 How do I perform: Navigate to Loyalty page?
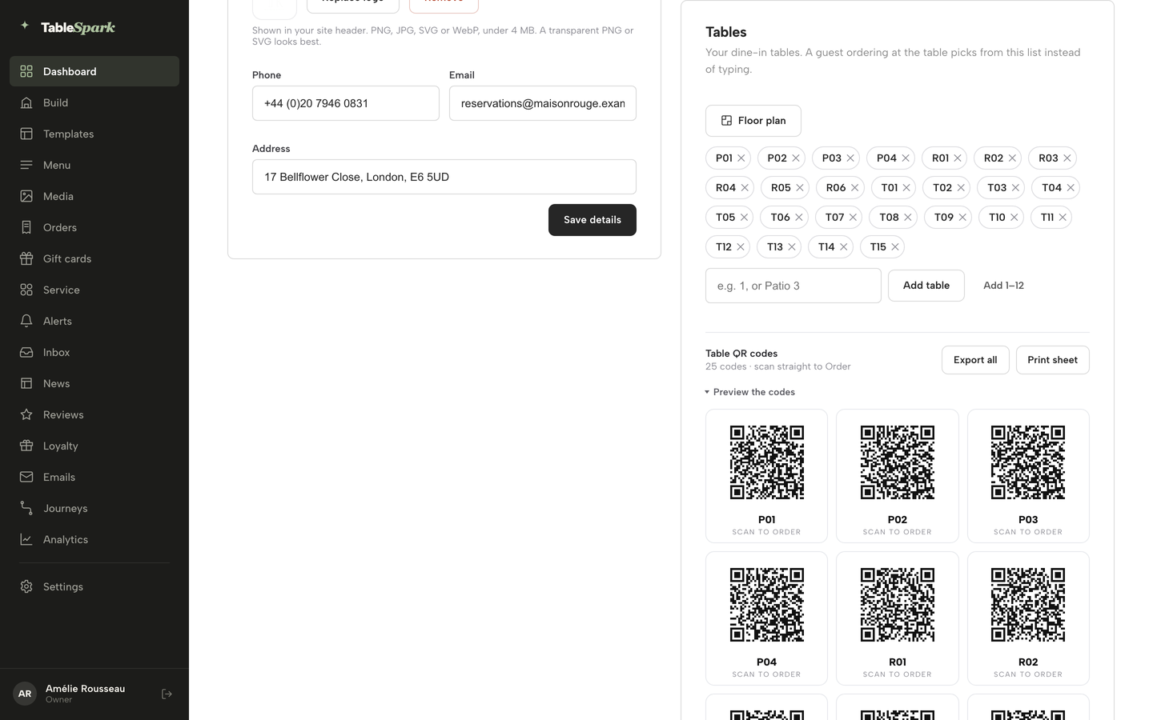(x=94, y=446)
